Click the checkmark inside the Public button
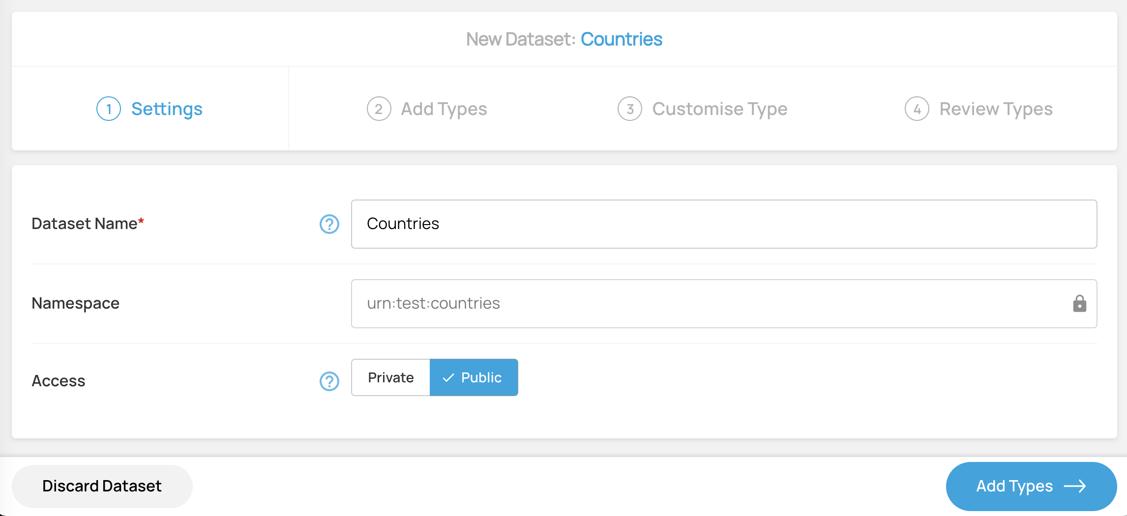This screenshot has width=1127, height=516. (448, 377)
